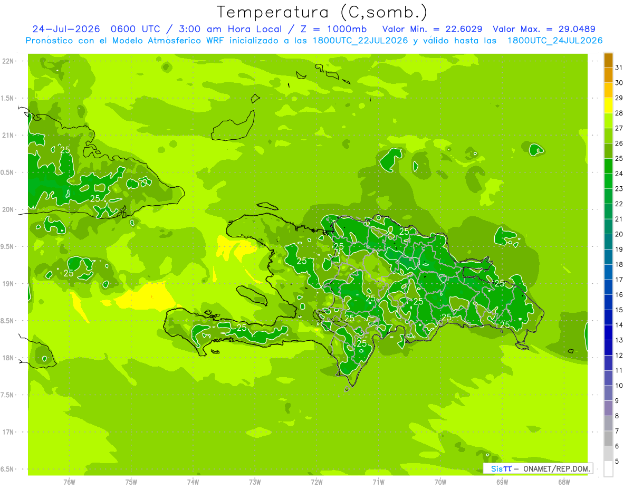Click the "17N" latitude label
The width and height of the screenshot is (633, 489).
tap(8, 432)
